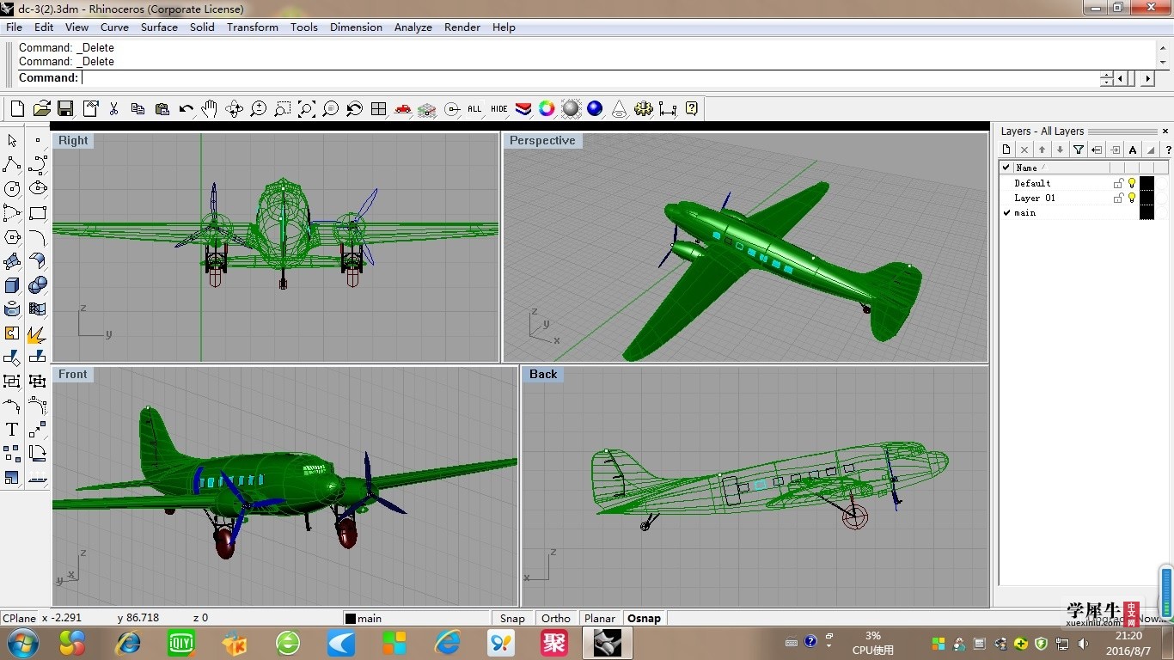Screen dimensions: 1174x660
Task: Open the current layer selector showing main
Action: (x=416, y=618)
